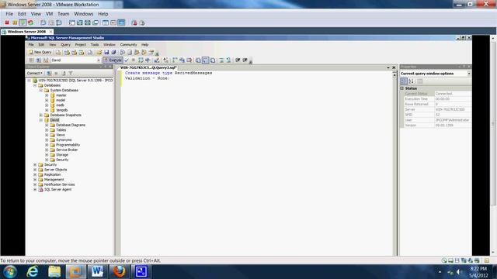
Task: Expand the Management node
Action: (x=35, y=180)
